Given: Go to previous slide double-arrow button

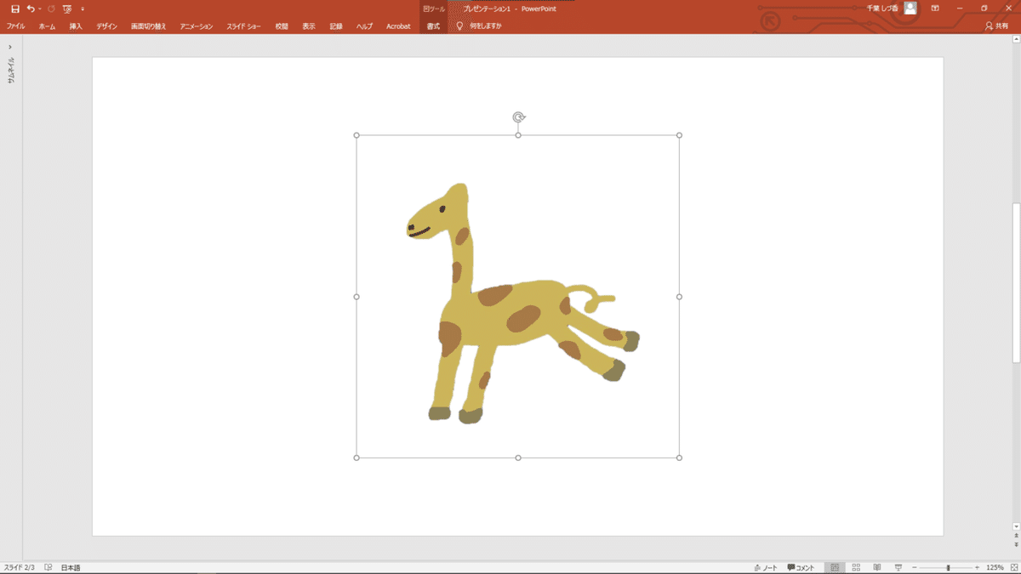Looking at the screenshot, I should click(1016, 536).
